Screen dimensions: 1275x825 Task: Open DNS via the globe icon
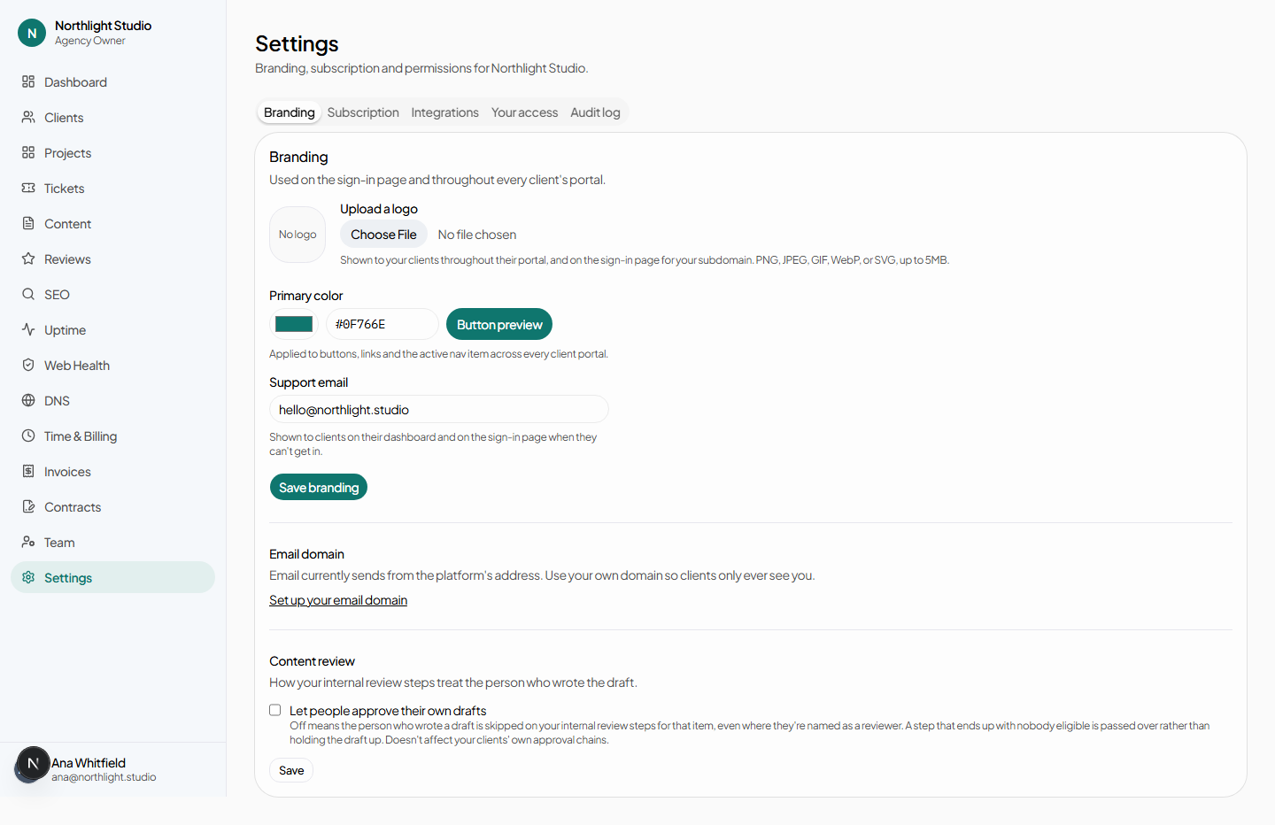[x=28, y=400]
